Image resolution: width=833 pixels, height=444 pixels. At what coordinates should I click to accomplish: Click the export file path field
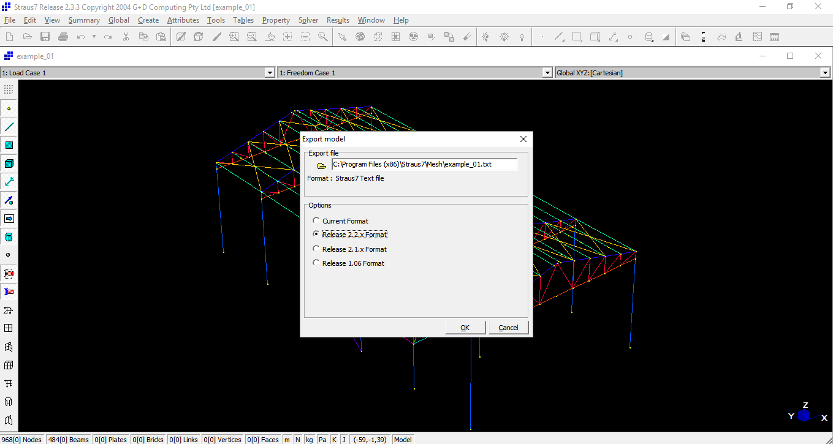(x=424, y=164)
